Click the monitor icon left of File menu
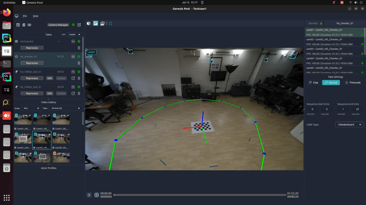 click(x=16, y=16)
